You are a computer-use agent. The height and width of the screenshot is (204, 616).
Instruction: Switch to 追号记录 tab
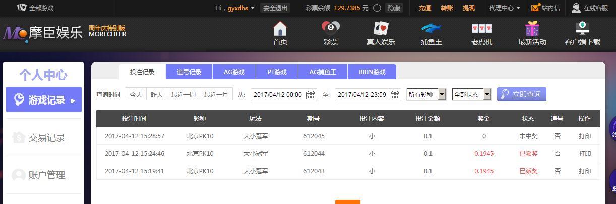tap(189, 72)
